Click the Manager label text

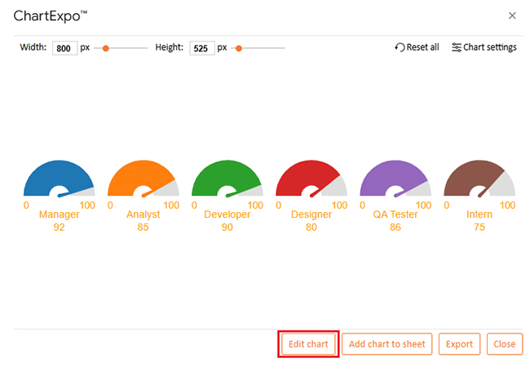click(59, 215)
